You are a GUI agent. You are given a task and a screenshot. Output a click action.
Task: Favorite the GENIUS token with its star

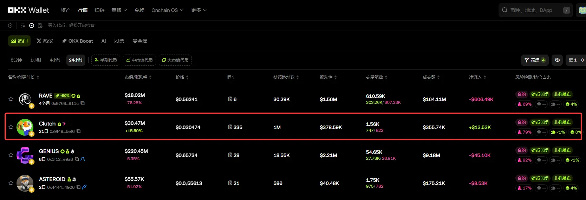(x=11, y=155)
